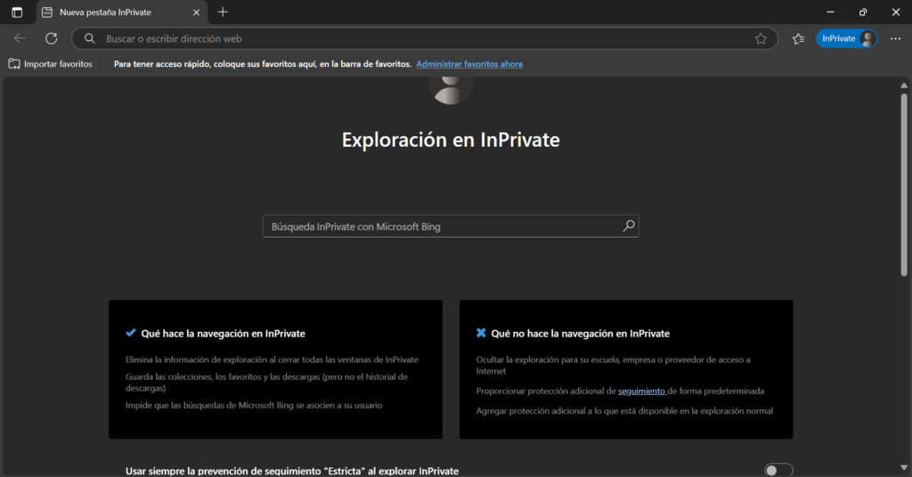Open the Favorites list icon
912x477 pixels.
pyautogui.click(x=799, y=38)
